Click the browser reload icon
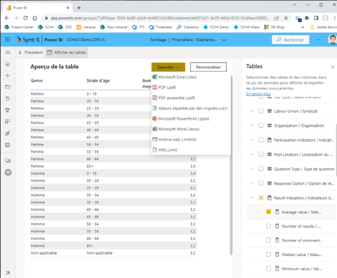 25,18
